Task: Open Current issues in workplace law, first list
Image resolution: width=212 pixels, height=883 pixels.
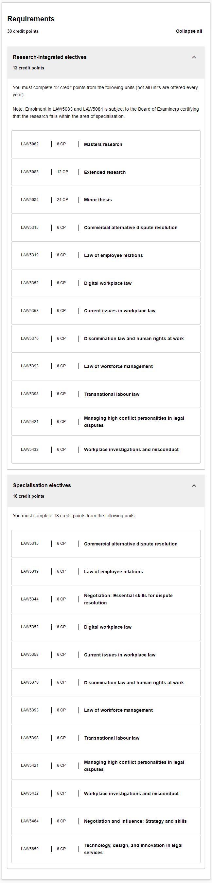Action: coord(106,311)
